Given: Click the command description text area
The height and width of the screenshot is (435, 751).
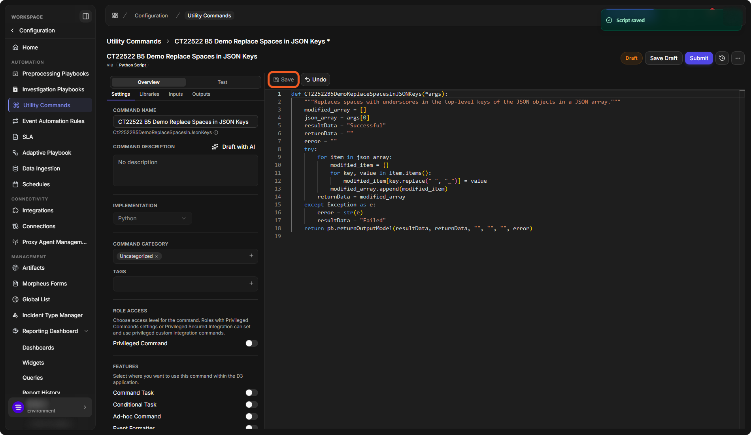Looking at the screenshot, I should (185, 170).
